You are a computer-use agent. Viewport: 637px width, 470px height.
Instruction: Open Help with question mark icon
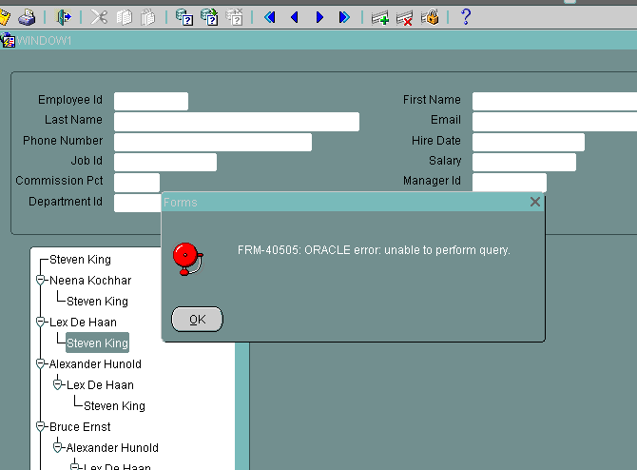click(x=465, y=17)
